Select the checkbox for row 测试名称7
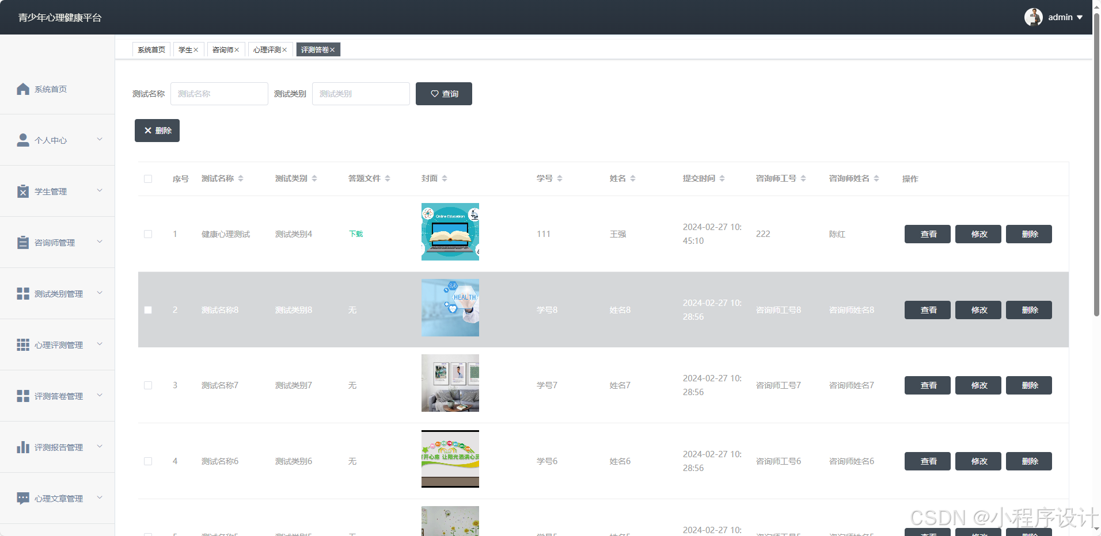Screen dimensions: 1101x536 [x=148, y=385]
